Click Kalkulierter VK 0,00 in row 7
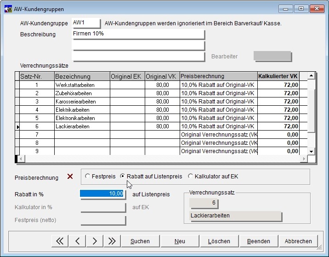 coord(278,135)
